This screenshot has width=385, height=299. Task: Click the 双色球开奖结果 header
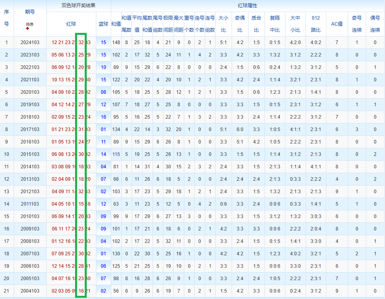pos(78,5)
